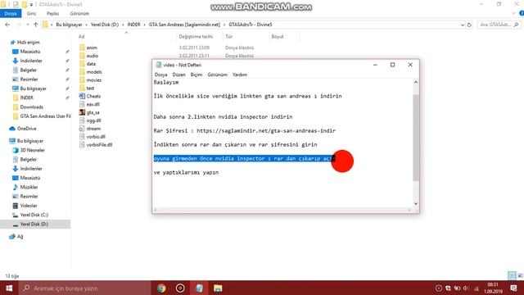The height and width of the screenshot is (295, 524).
Task: Click the Explorer search box
Action: coord(499,25)
